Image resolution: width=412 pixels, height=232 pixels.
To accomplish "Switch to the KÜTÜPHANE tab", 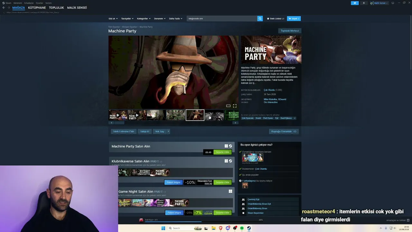I will click(37, 7).
